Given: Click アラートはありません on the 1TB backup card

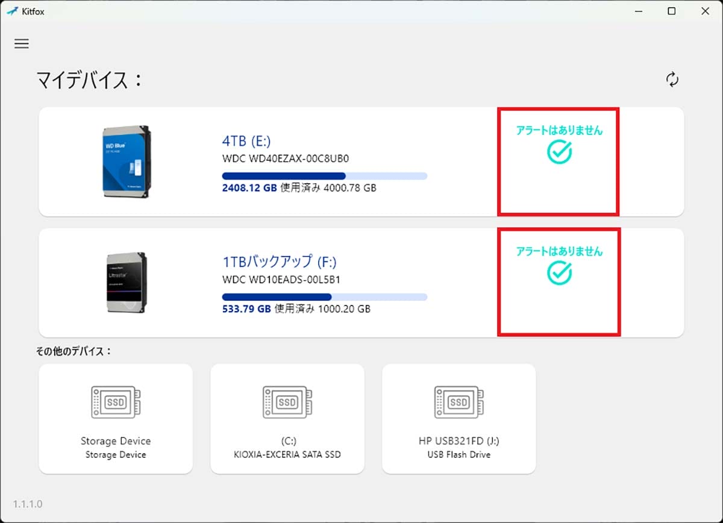Looking at the screenshot, I should 559,251.
